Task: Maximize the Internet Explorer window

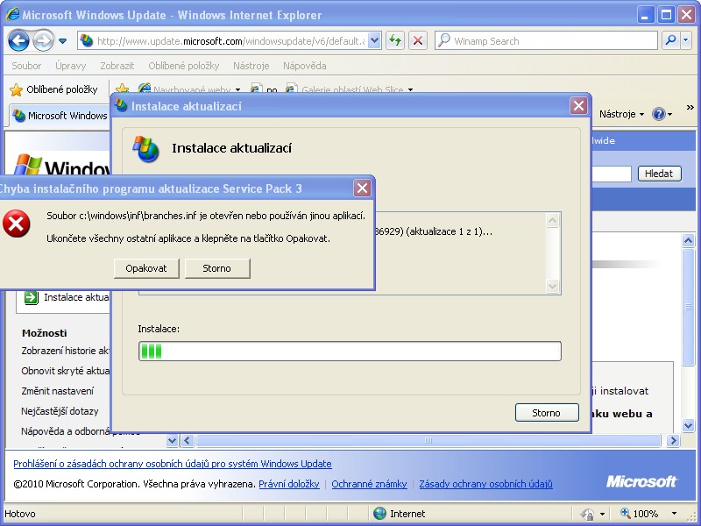Action: click(x=666, y=15)
